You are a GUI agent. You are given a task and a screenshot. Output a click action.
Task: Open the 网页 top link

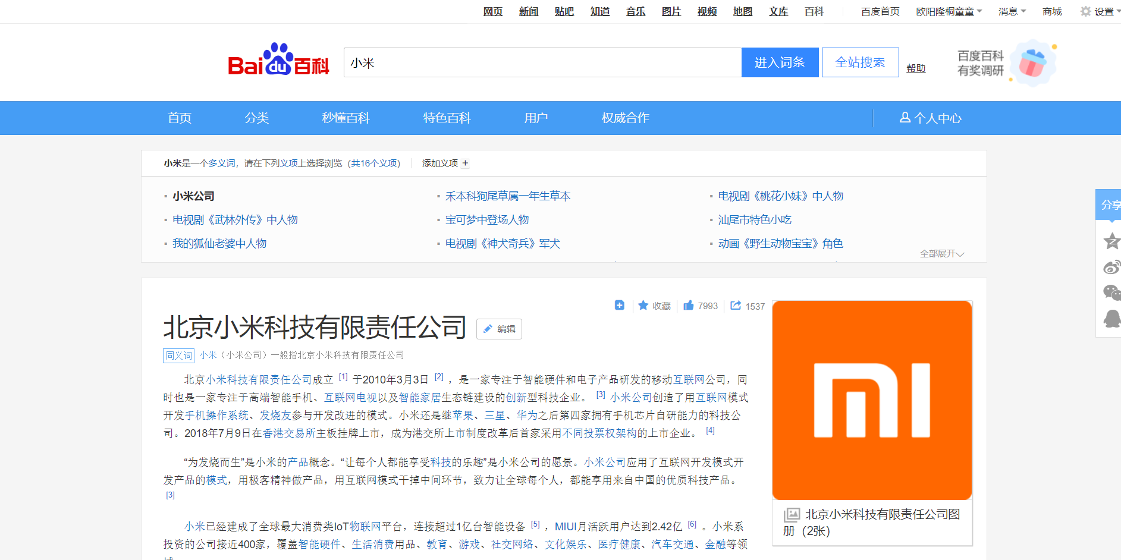493,11
